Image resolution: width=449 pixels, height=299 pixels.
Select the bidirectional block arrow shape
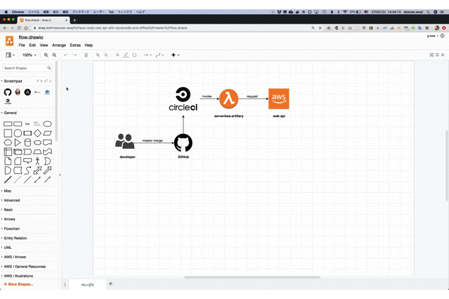(37, 171)
